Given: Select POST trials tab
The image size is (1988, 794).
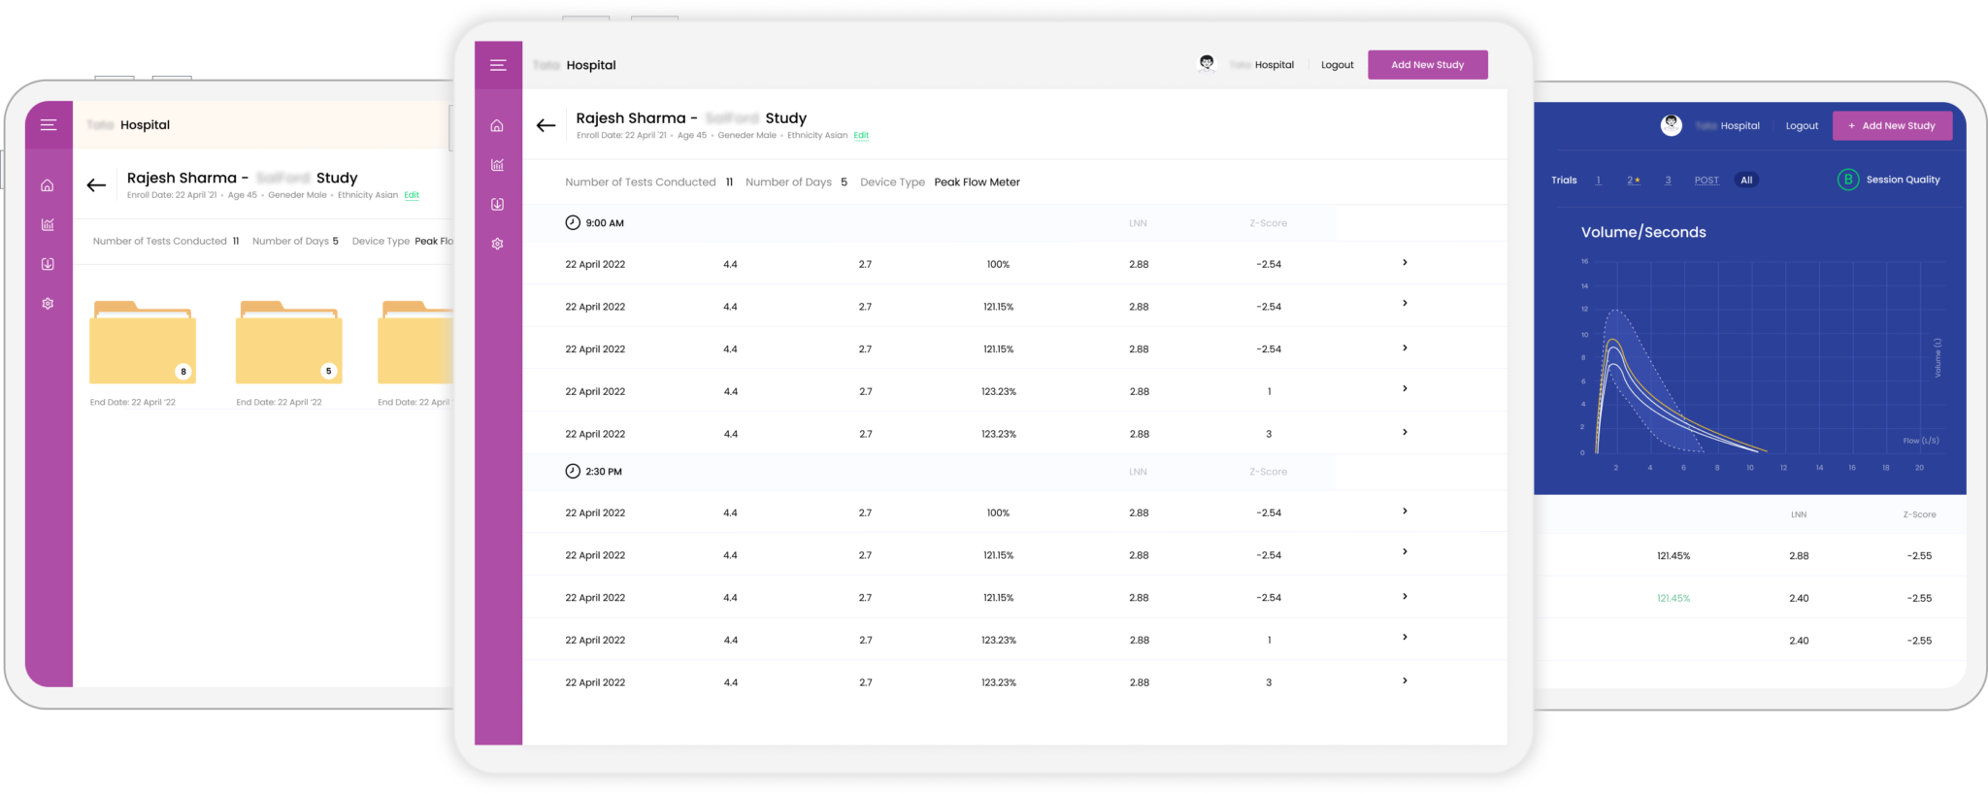Looking at the screenshot, I should point(1706,180).
